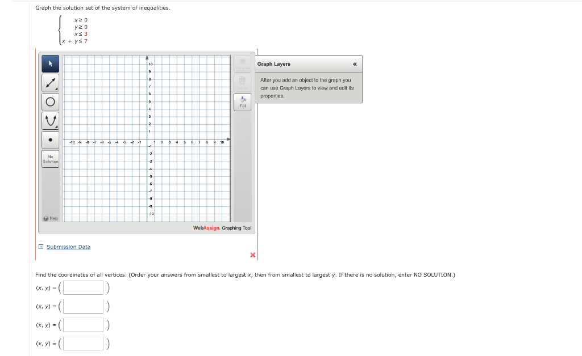Screen dimensions: 582x356
Task: Click the Delete trash icon
Action: point(242,80)
